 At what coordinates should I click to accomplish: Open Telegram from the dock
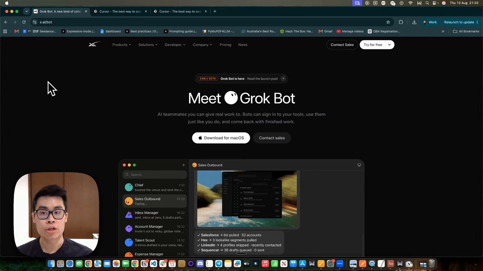[x=219, y=264]
